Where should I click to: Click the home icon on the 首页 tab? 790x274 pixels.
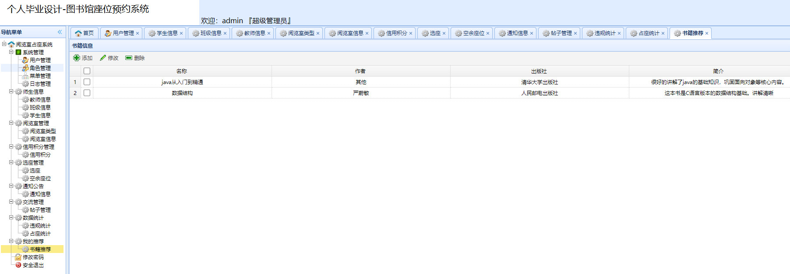point(78,33)
